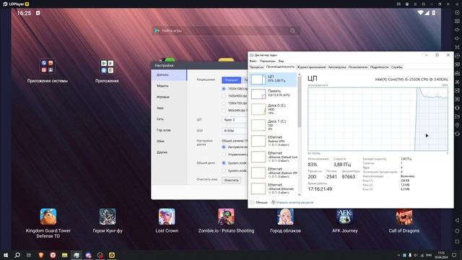Select Автоувеличение disk radio button

click(x=224, y=147)
